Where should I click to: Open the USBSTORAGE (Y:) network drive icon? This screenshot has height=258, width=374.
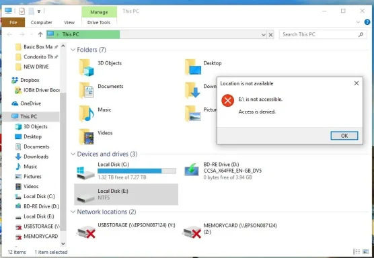86,232
